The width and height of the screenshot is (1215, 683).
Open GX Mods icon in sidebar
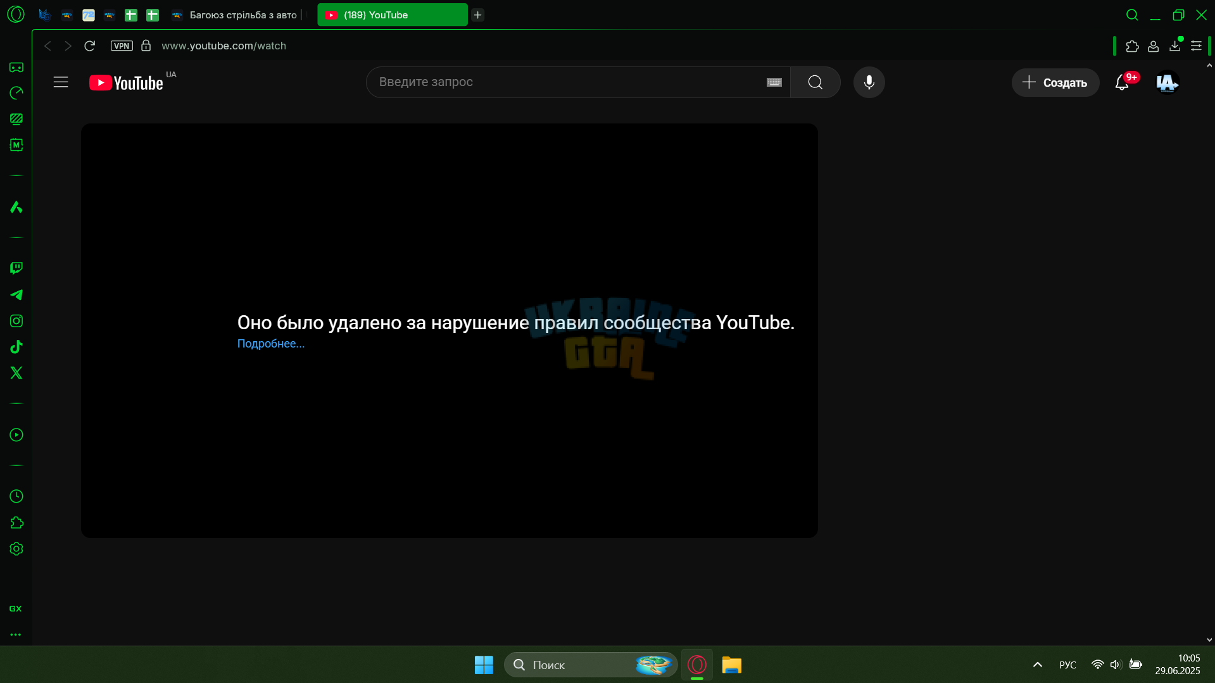point(16,145)
